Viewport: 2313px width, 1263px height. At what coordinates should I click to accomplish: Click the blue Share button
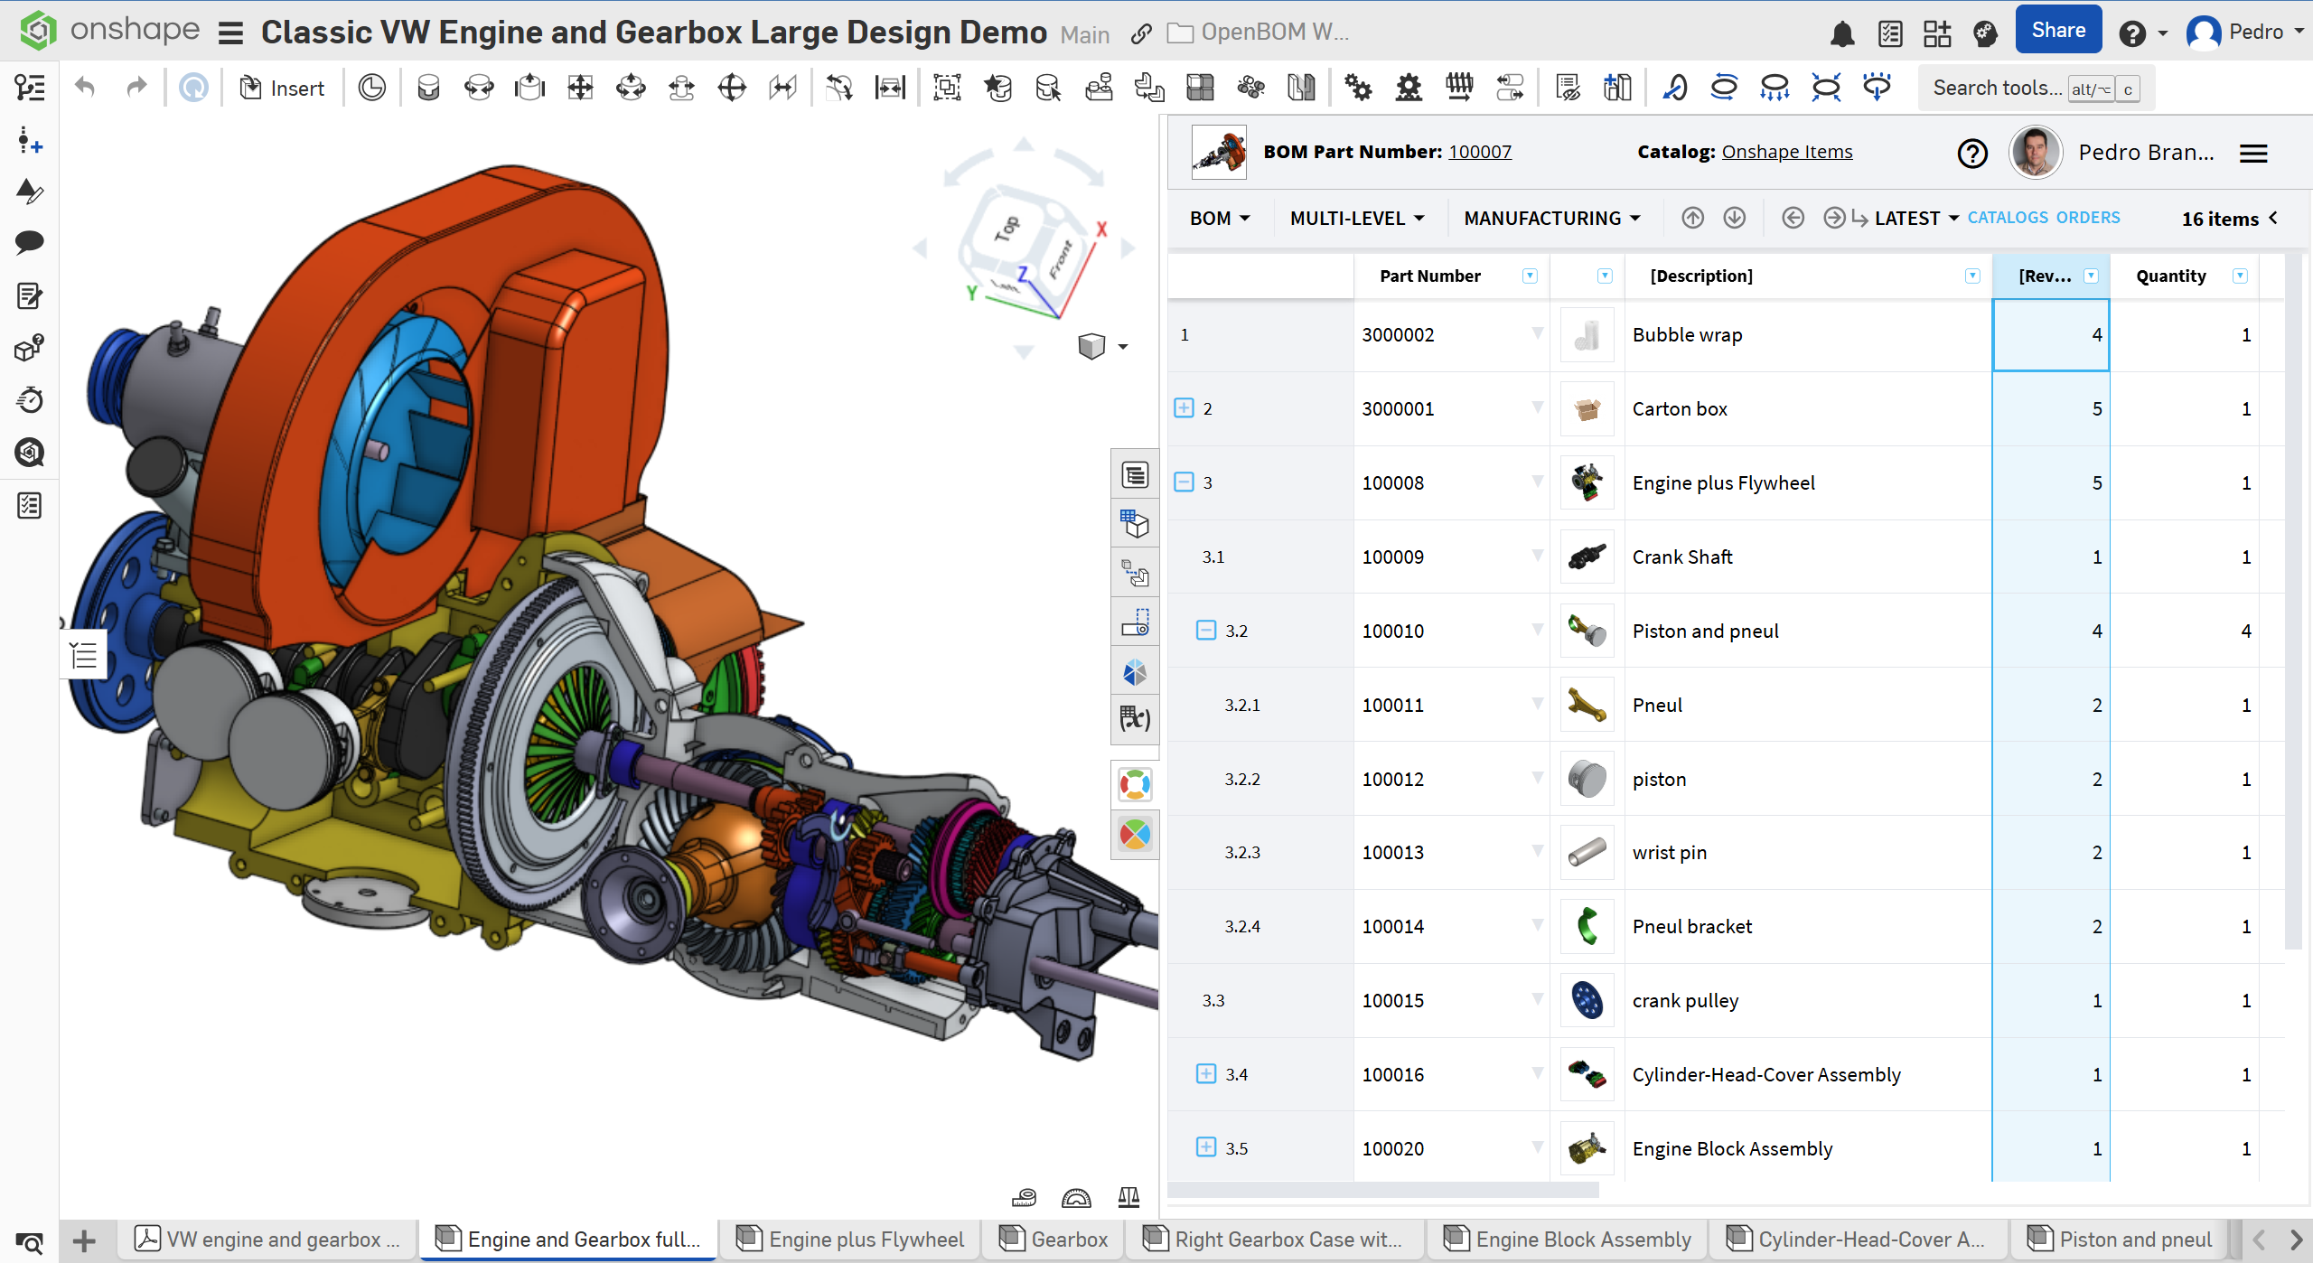(x=2057, y=31)
